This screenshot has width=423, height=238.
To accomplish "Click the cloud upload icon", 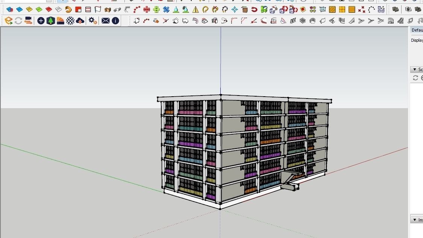I will click(80, 21).
